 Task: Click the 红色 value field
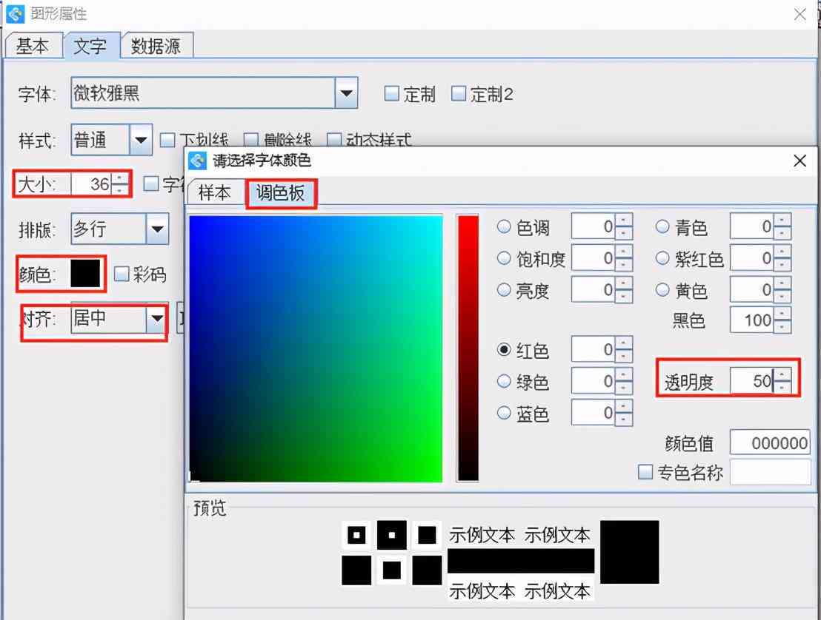[x=593, y=349]
